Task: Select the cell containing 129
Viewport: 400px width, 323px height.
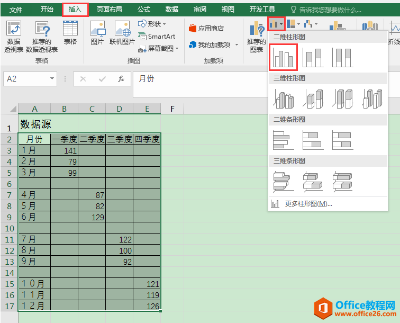Action: click(92, 217)
